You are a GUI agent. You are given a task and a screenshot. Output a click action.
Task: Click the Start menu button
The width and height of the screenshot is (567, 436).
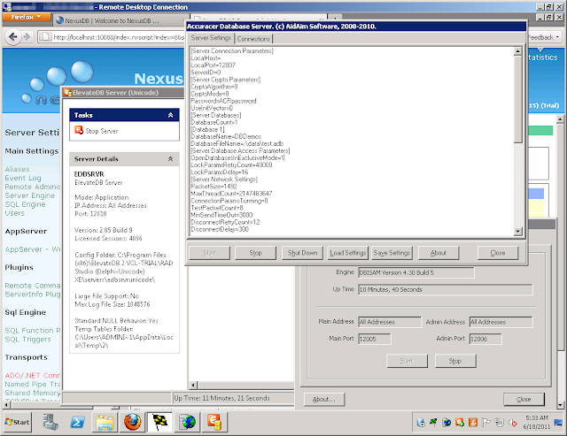[x=18, y=422]
